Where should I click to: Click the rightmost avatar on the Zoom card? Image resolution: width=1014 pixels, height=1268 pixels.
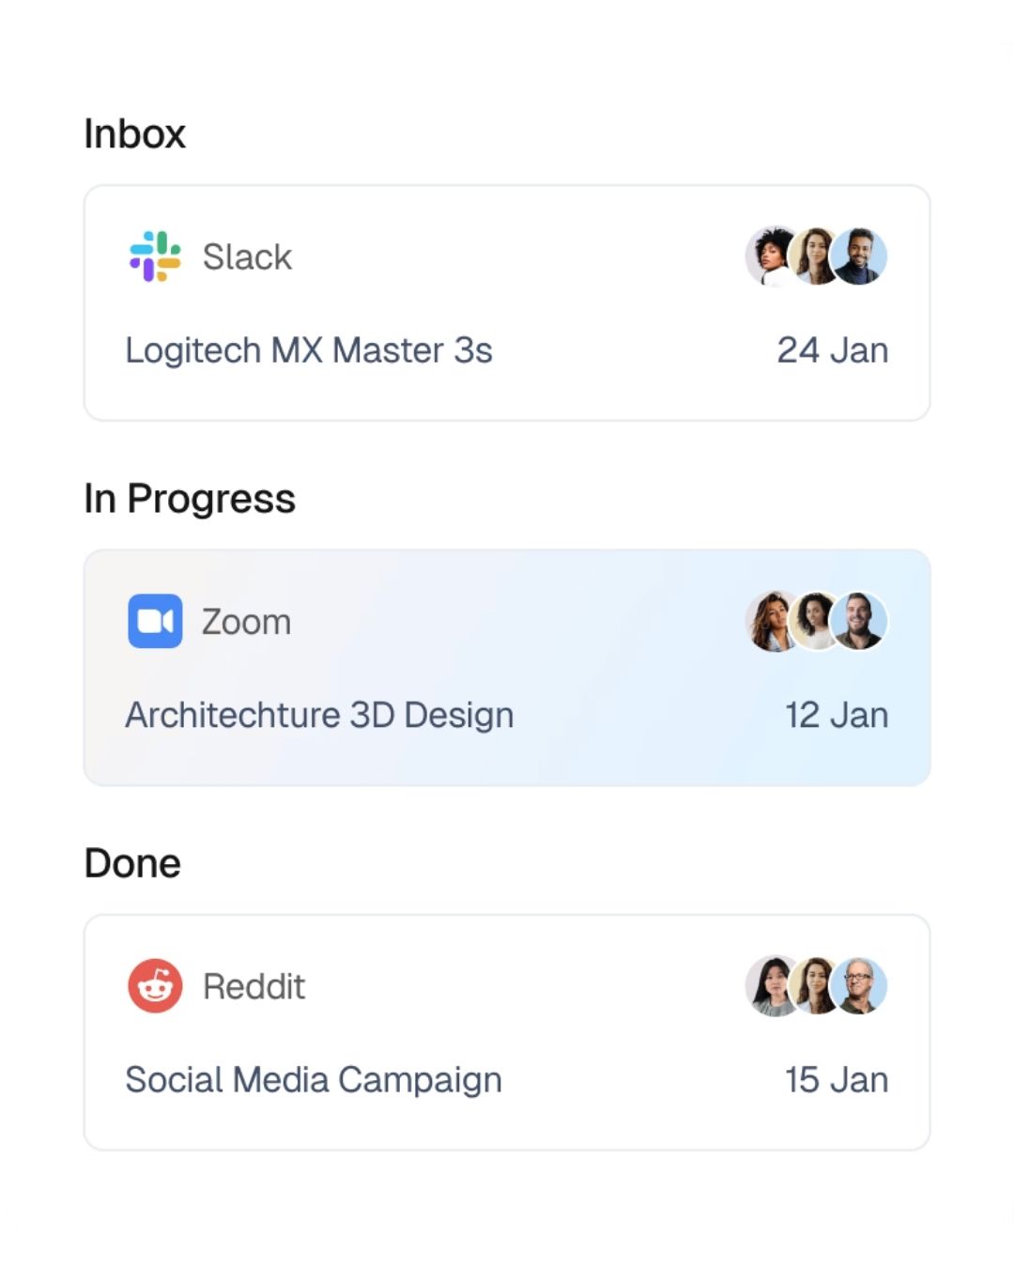point(860,621)
